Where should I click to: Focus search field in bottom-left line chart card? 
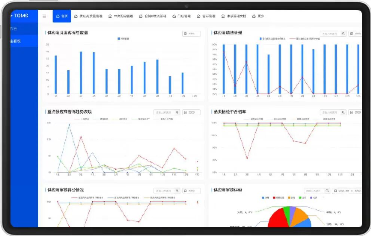coord(164,191)
